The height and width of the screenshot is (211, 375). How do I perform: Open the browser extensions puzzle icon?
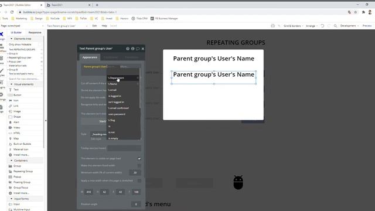tap(363, 12)
